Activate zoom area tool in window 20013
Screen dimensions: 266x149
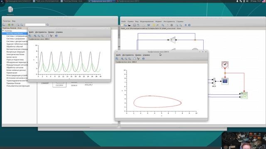pos(122,59)
